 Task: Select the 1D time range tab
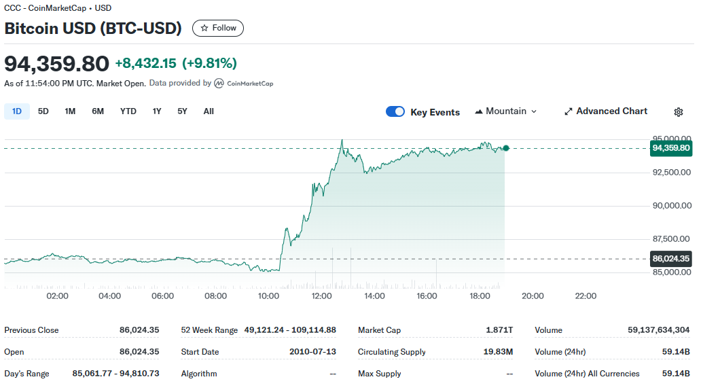(17, 111)
